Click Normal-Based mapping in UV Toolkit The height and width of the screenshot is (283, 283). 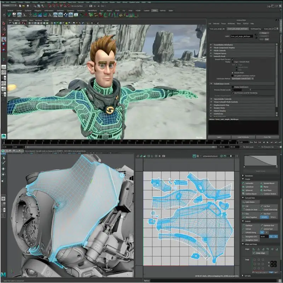coord(269,183)
